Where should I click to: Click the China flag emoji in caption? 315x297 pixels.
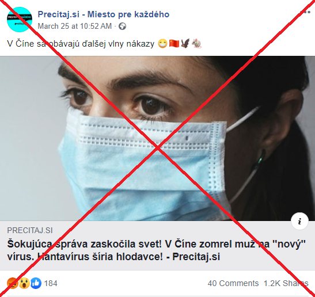[x=174, y=44]
